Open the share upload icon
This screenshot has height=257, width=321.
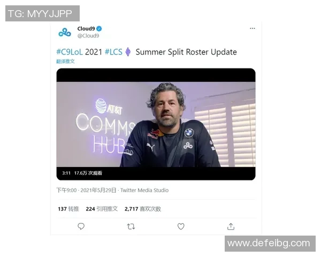(231, 226)
